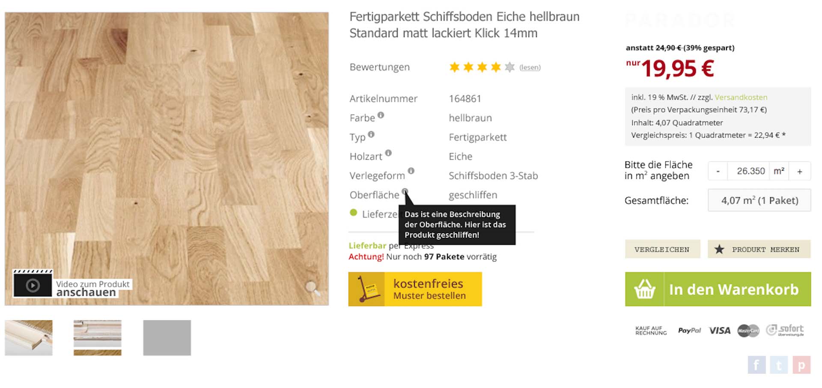Click the info icon beside Holzart

pos(388,153)
